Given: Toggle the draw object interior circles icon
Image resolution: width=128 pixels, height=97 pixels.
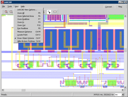Looking at the screenshot, I should point(49,12).
